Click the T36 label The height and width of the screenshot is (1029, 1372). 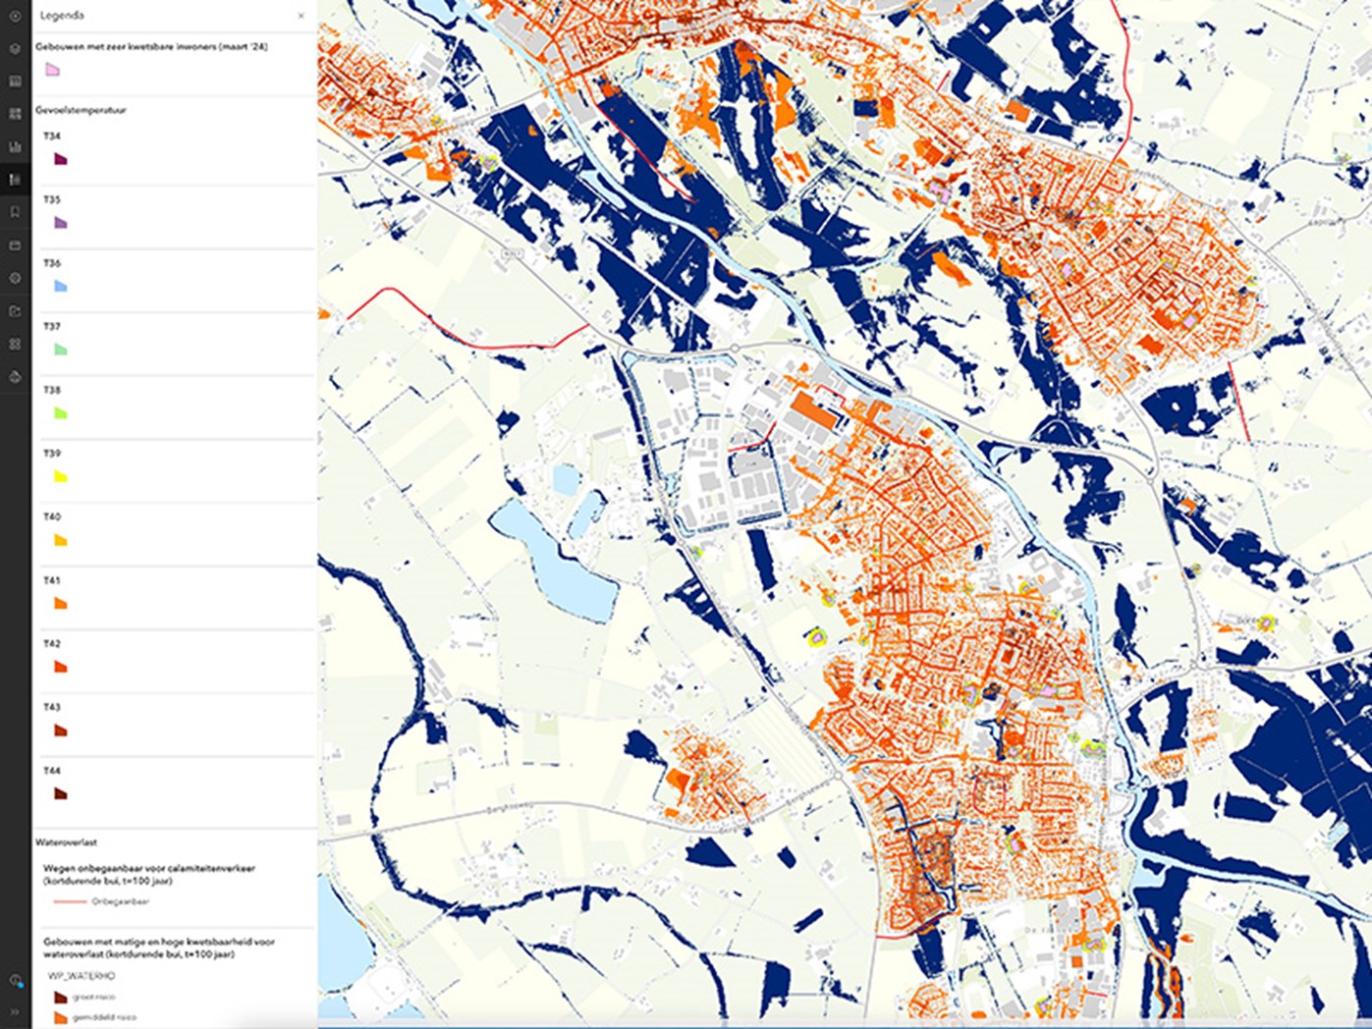[52, 263]
